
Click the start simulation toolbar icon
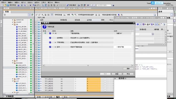click(x=51, y=5)
